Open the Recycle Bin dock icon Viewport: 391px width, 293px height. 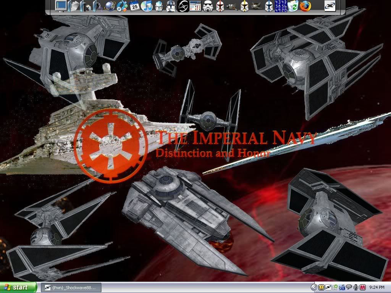(x=293, y=6)
